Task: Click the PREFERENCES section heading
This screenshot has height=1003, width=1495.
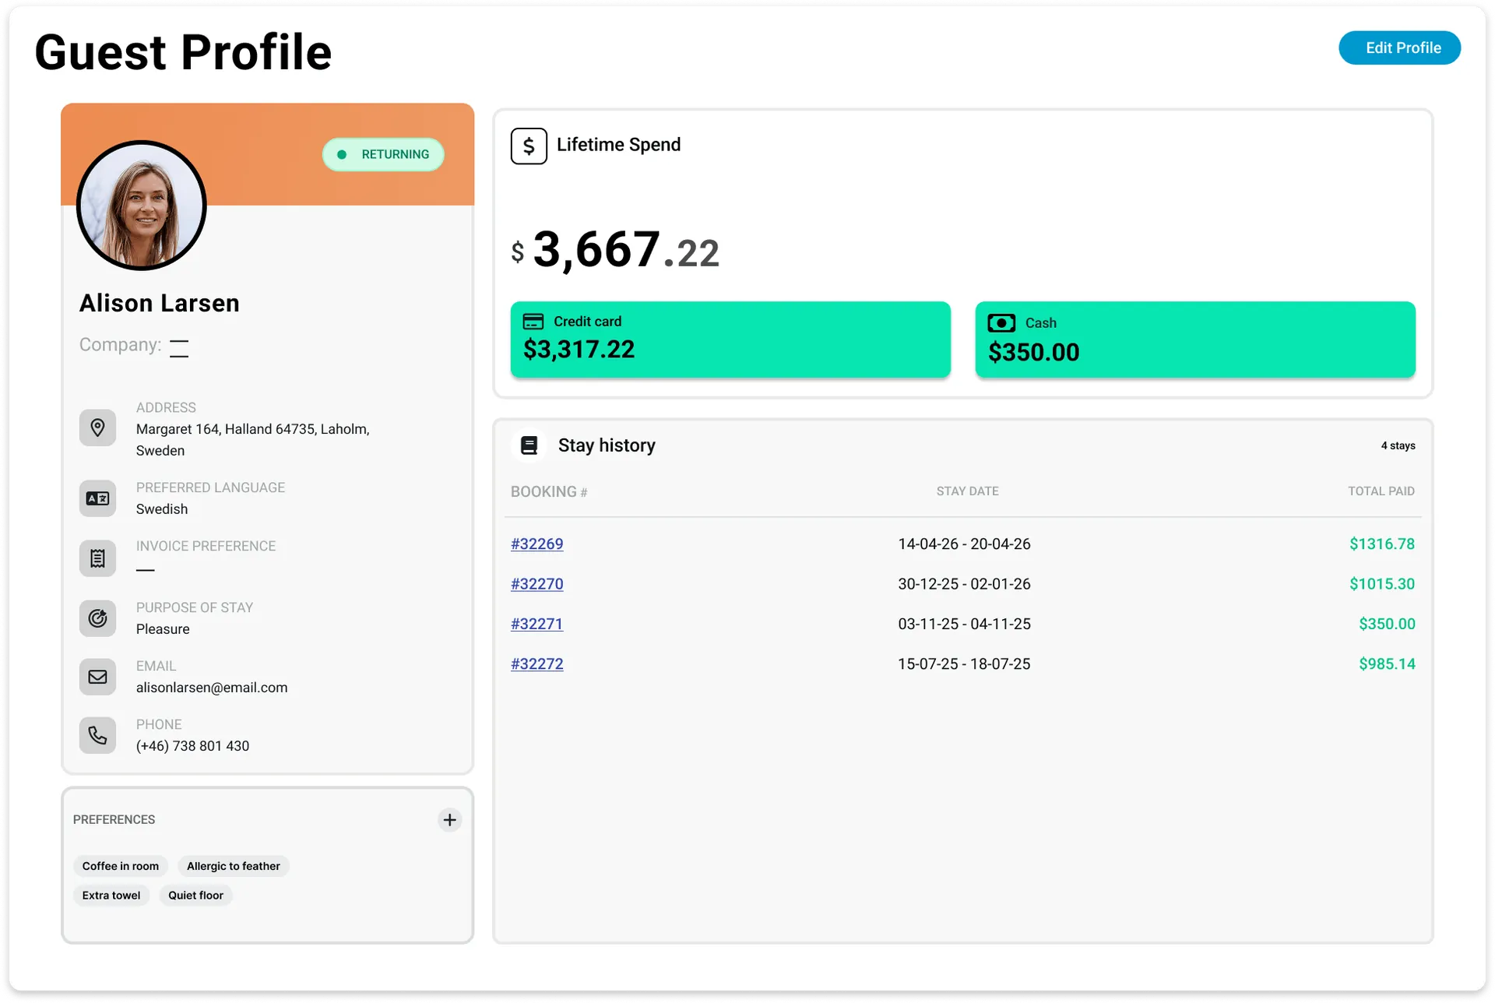Action: click(114, 820)
